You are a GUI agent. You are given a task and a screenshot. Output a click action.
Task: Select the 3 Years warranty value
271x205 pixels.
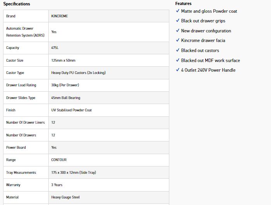coord(57,185)
